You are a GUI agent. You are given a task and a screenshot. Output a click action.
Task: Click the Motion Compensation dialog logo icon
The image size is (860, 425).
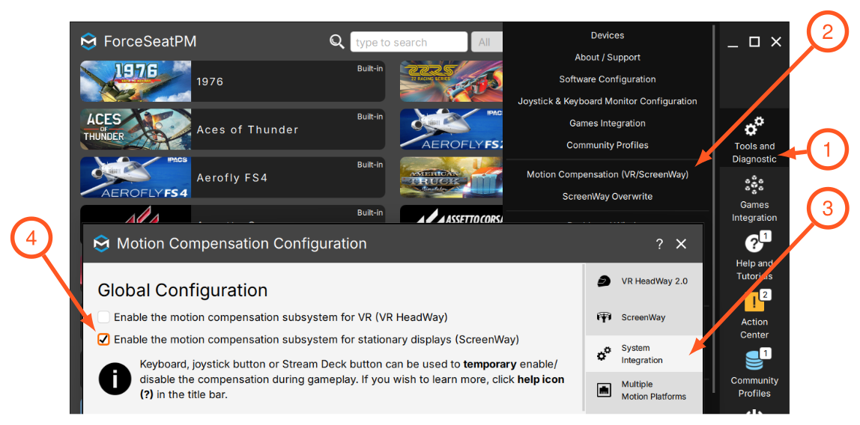[x=101, y=243]
